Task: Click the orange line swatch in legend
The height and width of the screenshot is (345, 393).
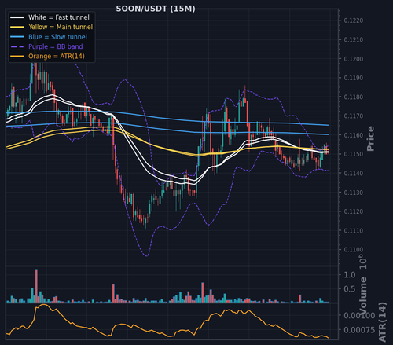Action: point(17,57)
